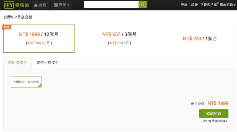Select the NT$ 657 3-month plan
The width and height of the screenshot is (237, 132).
(119, 38)
